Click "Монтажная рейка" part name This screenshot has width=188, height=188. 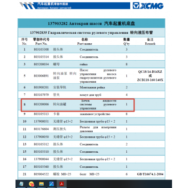pos(92,87)
